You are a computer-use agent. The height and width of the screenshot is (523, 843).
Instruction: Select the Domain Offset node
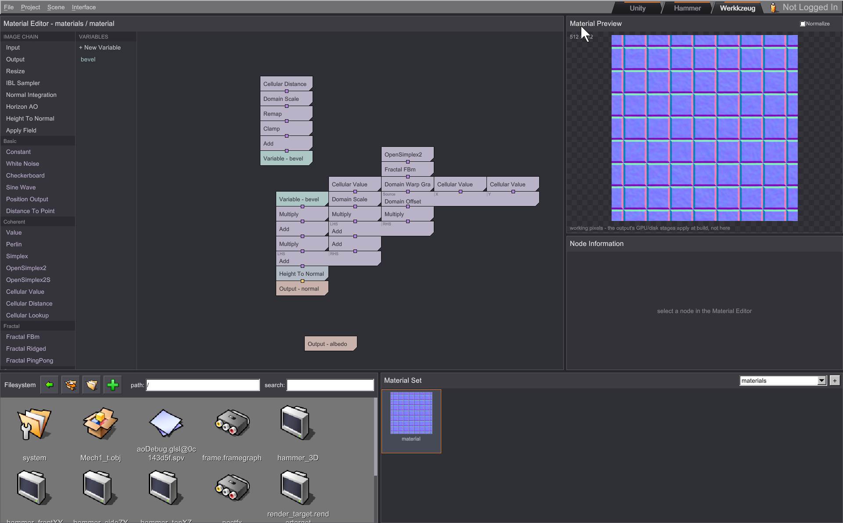[460, 199]
